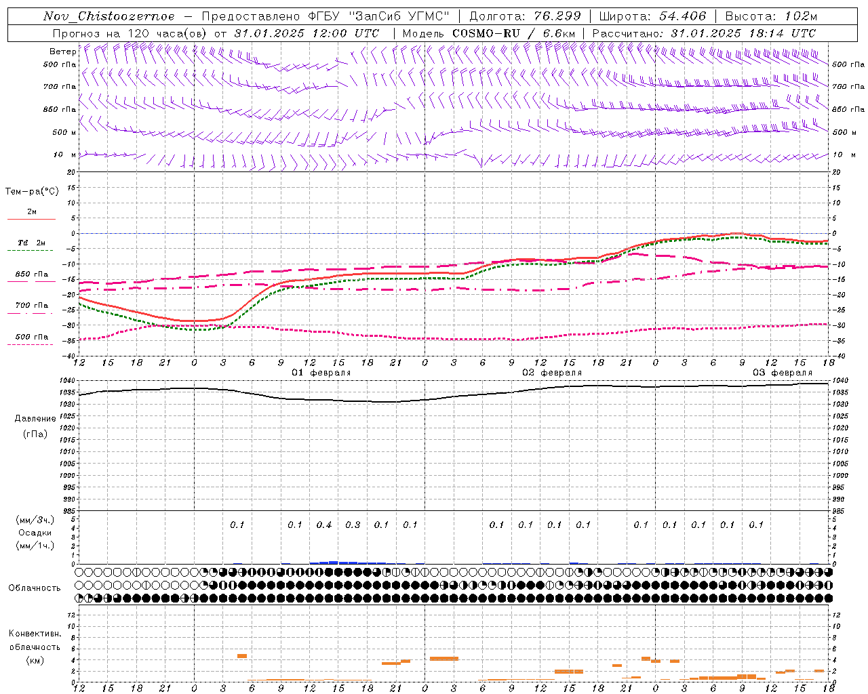Click the 02 февраля date label
Viewport: 868px width, 694px height.
pyautogui.click(x=552, y=373)
